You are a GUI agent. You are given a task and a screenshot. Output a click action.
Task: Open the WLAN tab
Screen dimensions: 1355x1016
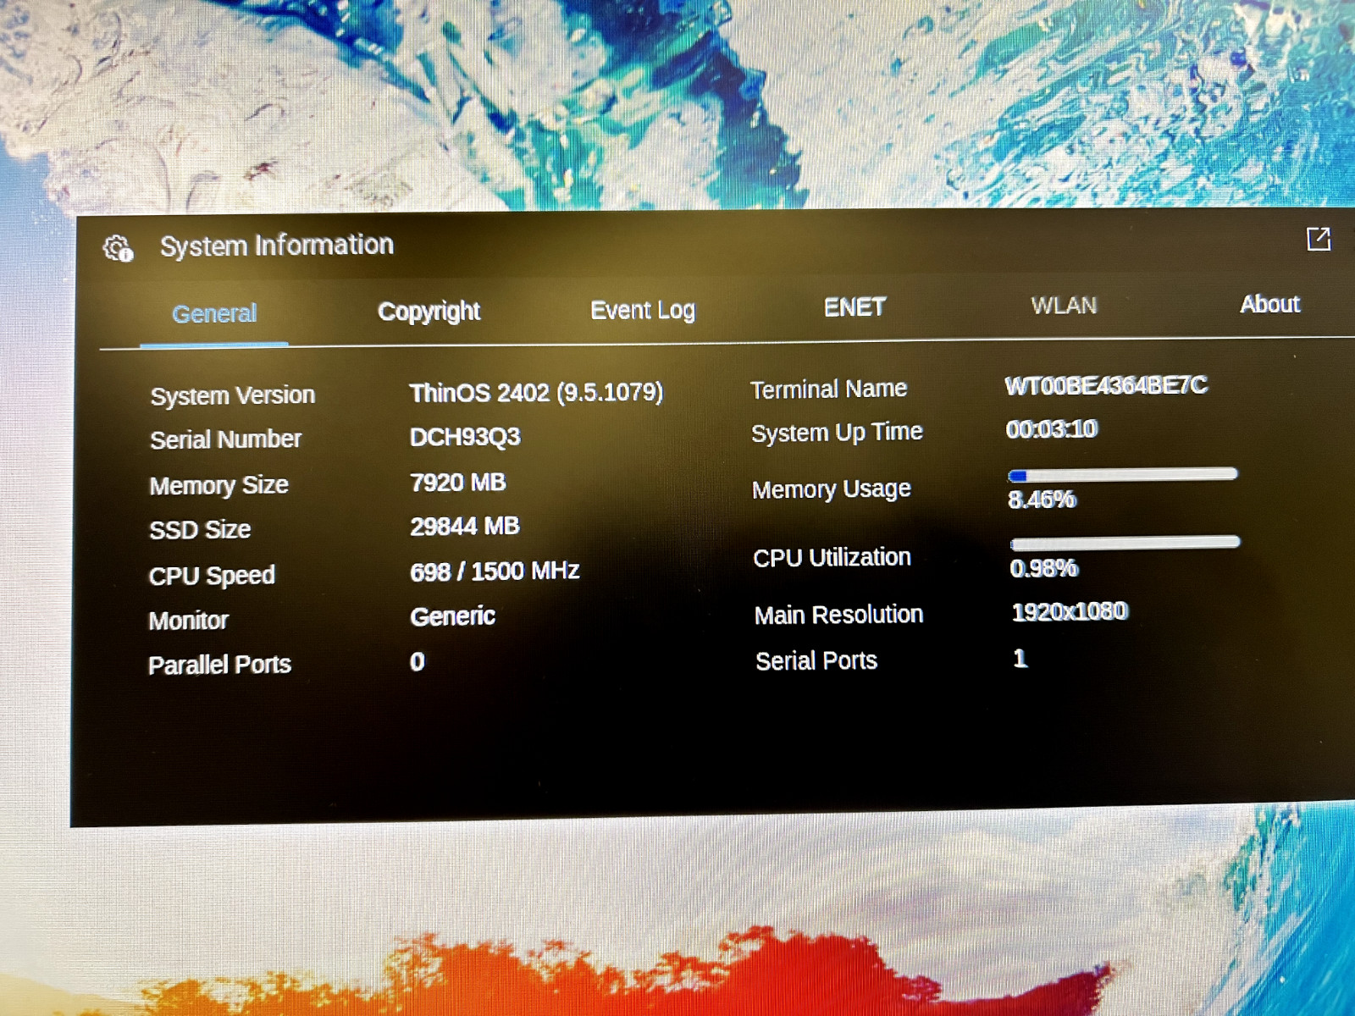click(1064, 306)
